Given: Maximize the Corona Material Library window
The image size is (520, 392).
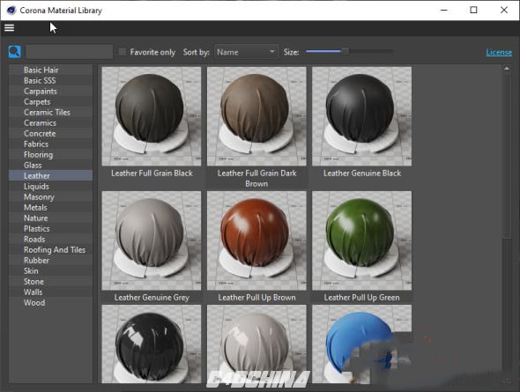Looking at the screenshot, I should [x=473, y=10].
